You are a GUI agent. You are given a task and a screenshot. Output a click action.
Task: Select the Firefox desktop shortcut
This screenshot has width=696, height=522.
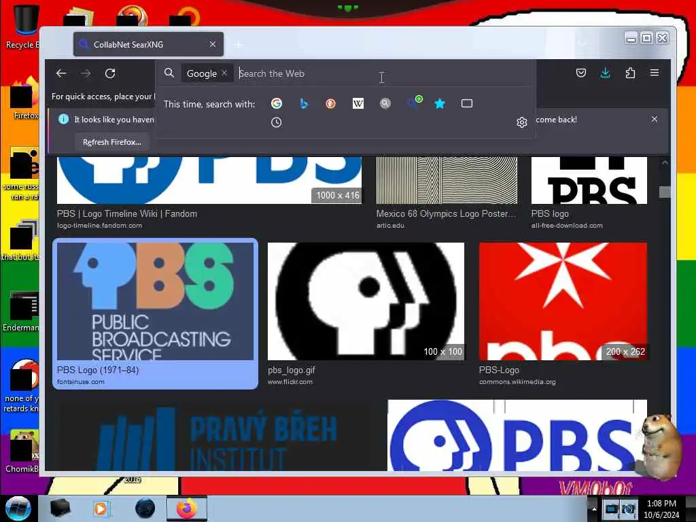pyautogui.click(x=24, y=99)
